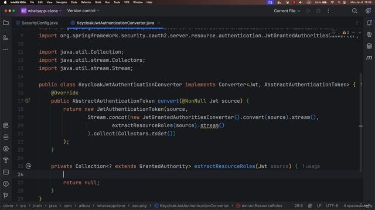Open the Notifications bell
The width and height of the screenshot is (375, 210).
(x=369, y=23)
